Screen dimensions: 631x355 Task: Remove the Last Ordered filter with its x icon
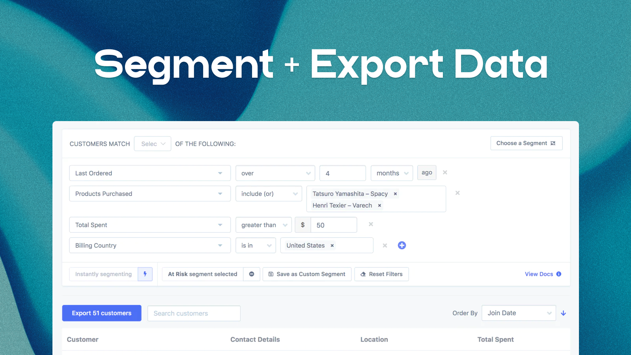tap(445, 172)
